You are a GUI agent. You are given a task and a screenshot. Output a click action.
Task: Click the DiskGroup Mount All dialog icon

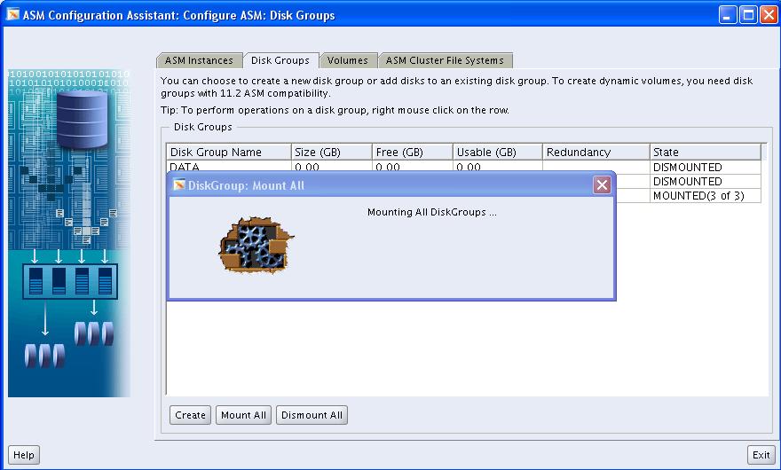[179, 185]
